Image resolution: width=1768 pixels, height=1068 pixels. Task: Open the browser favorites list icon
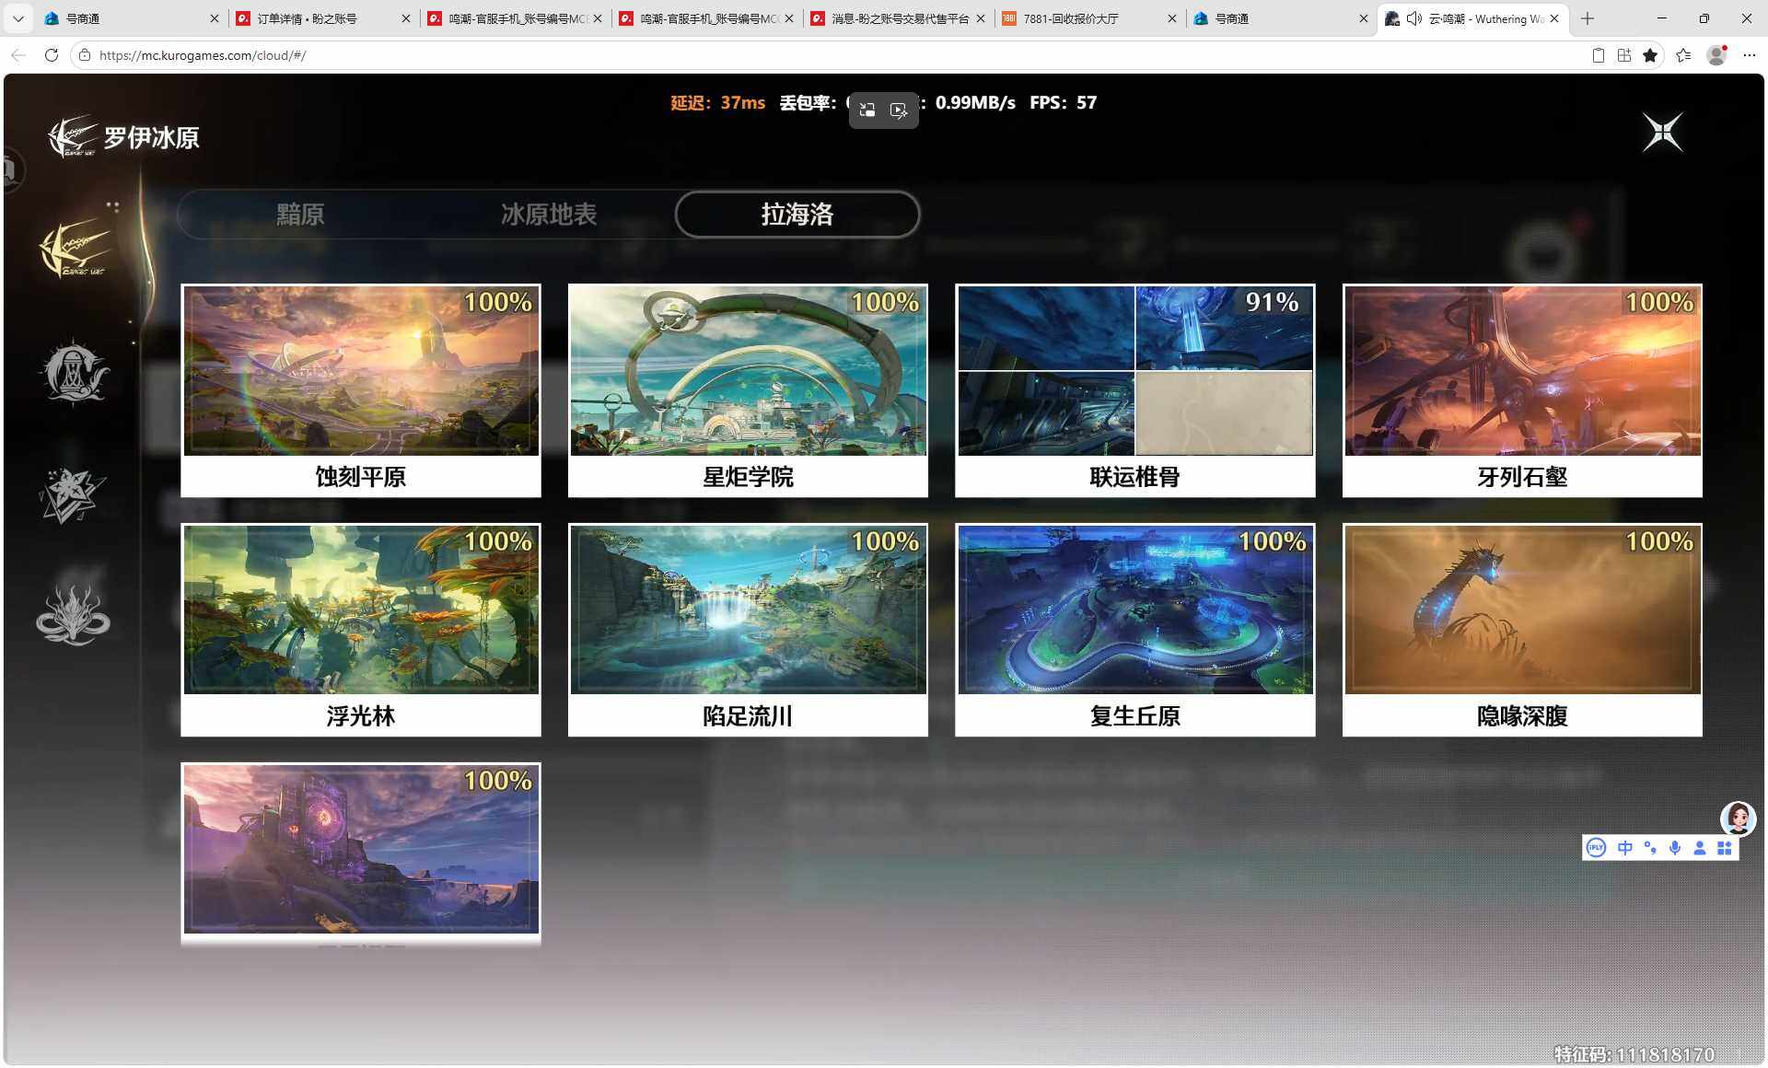tap(1683, 55)
